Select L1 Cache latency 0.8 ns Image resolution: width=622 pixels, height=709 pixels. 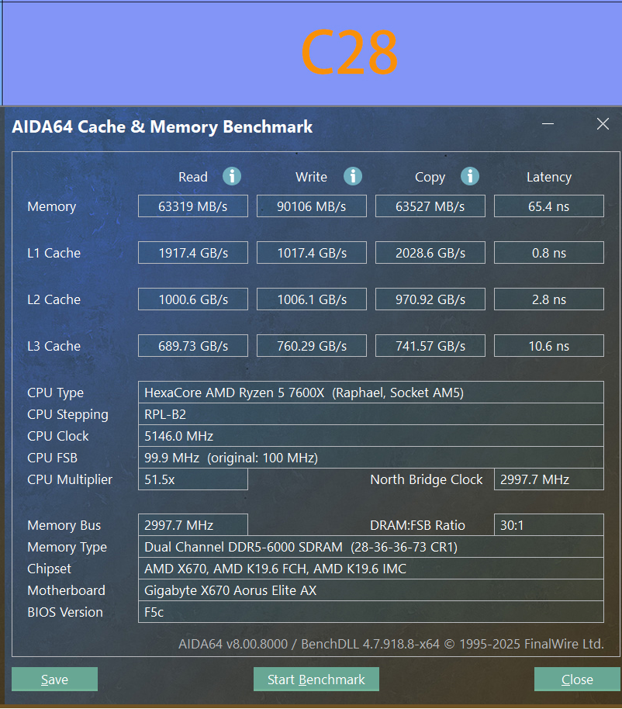(x=549, y=253)
